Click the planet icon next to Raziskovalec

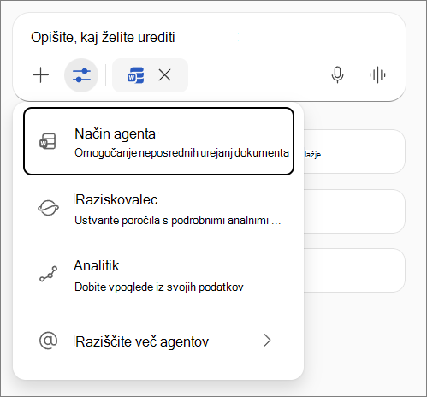tap(48, 208)
